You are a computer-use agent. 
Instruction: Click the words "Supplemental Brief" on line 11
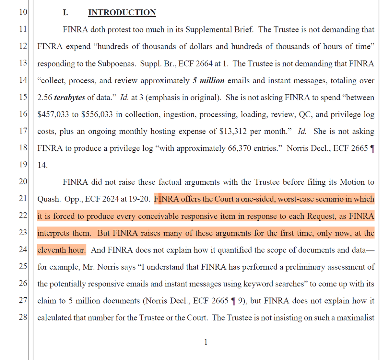[219, 29]
